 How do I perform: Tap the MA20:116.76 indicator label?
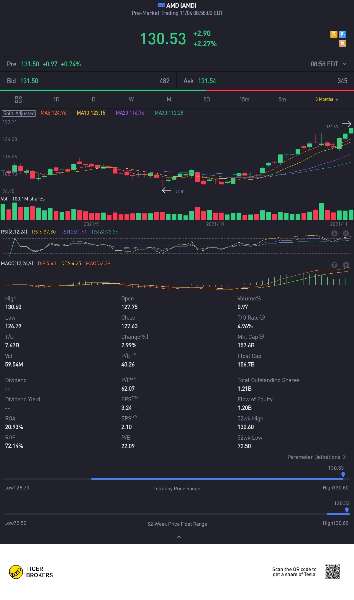[x=130, y=113]
